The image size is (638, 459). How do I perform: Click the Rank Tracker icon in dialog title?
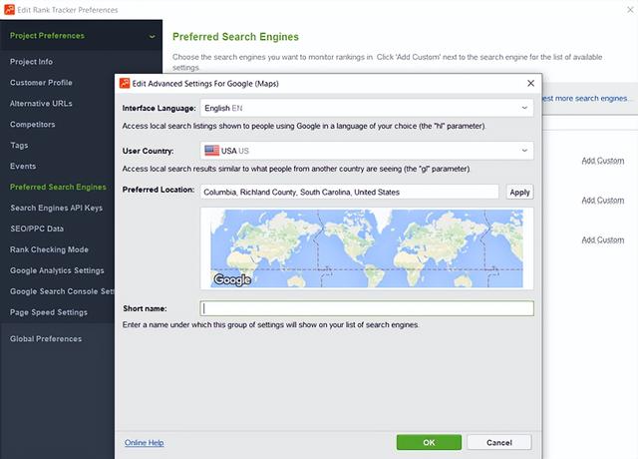click(x=125, y=83)
